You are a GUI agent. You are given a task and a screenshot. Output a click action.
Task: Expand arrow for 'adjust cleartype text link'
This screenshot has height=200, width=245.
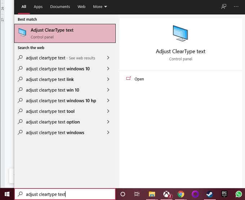pos(108,79)
